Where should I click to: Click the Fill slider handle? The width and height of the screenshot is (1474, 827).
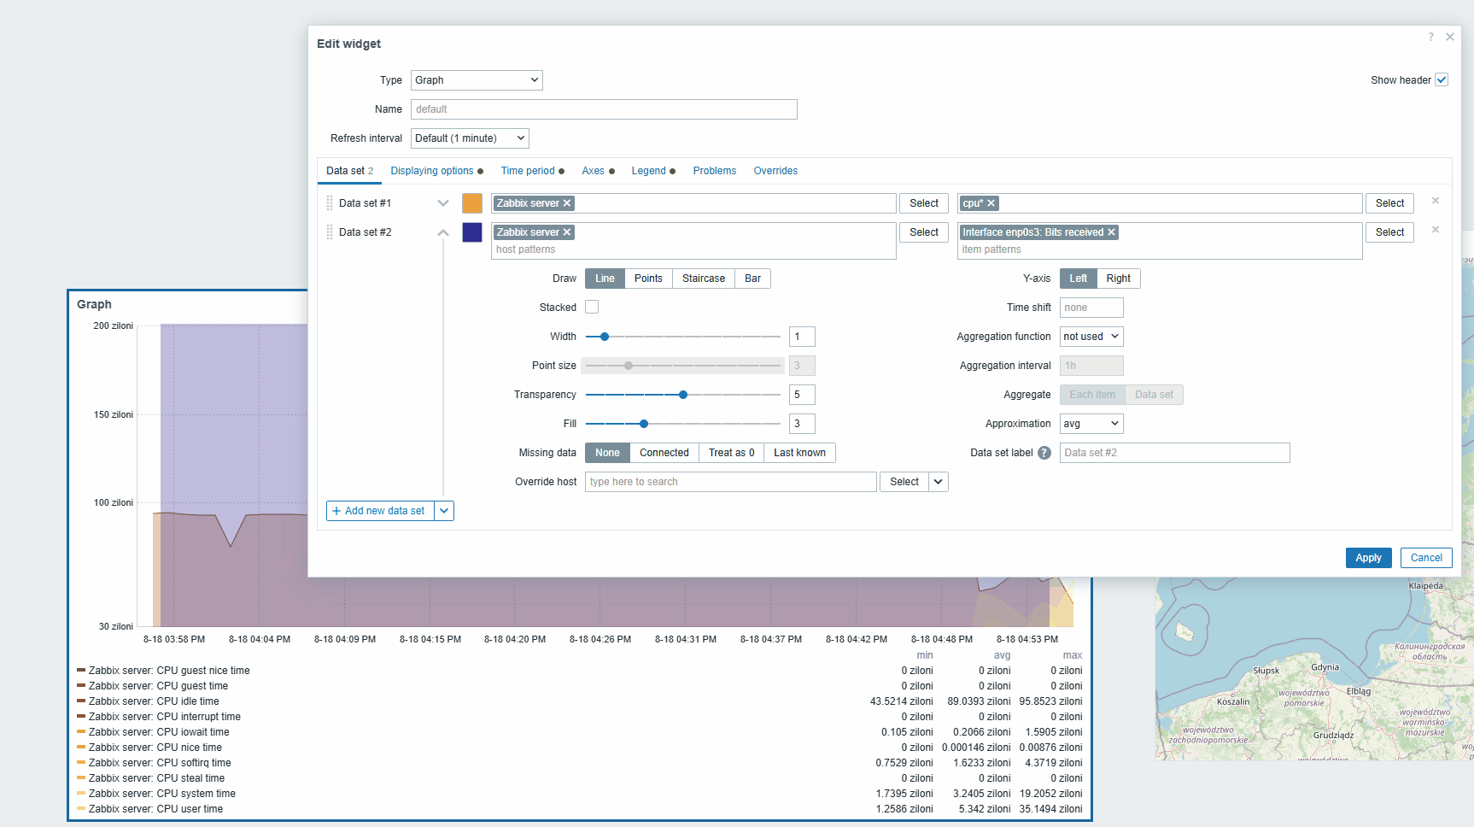click(x=644, y=424)
